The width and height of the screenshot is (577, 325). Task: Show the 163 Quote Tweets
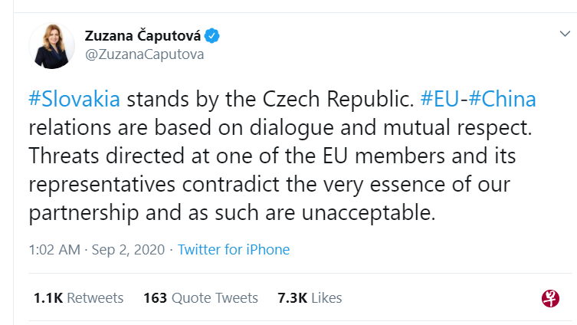pyautogui.click(x=201, y=297)
